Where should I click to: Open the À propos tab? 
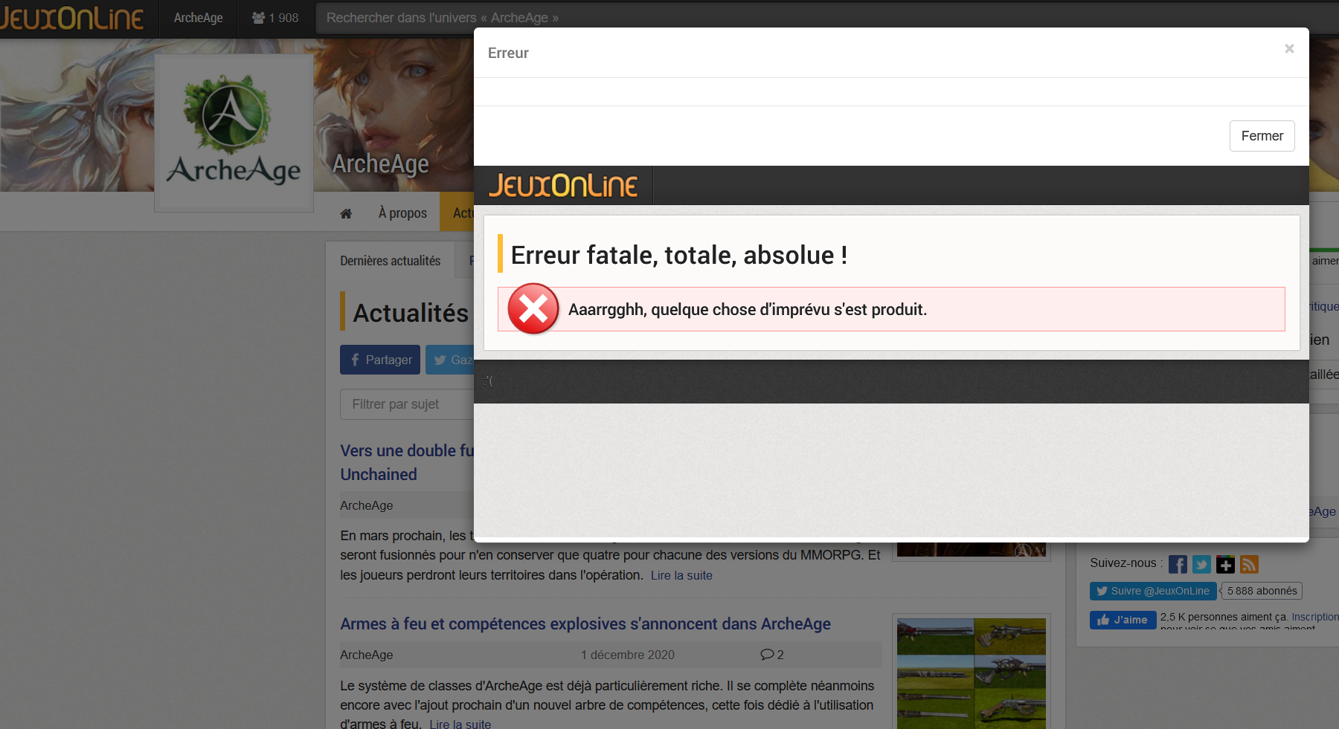pyautogui.click(x=402, y=213)
